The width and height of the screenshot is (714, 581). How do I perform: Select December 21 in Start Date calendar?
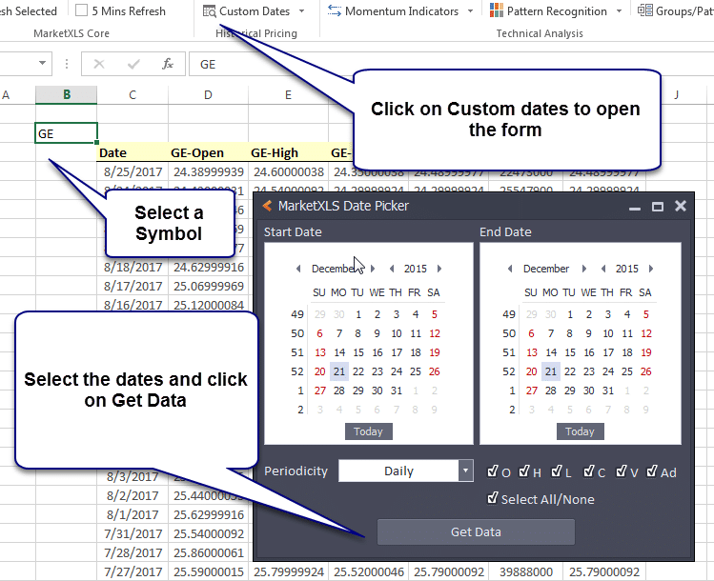[339, 371]
